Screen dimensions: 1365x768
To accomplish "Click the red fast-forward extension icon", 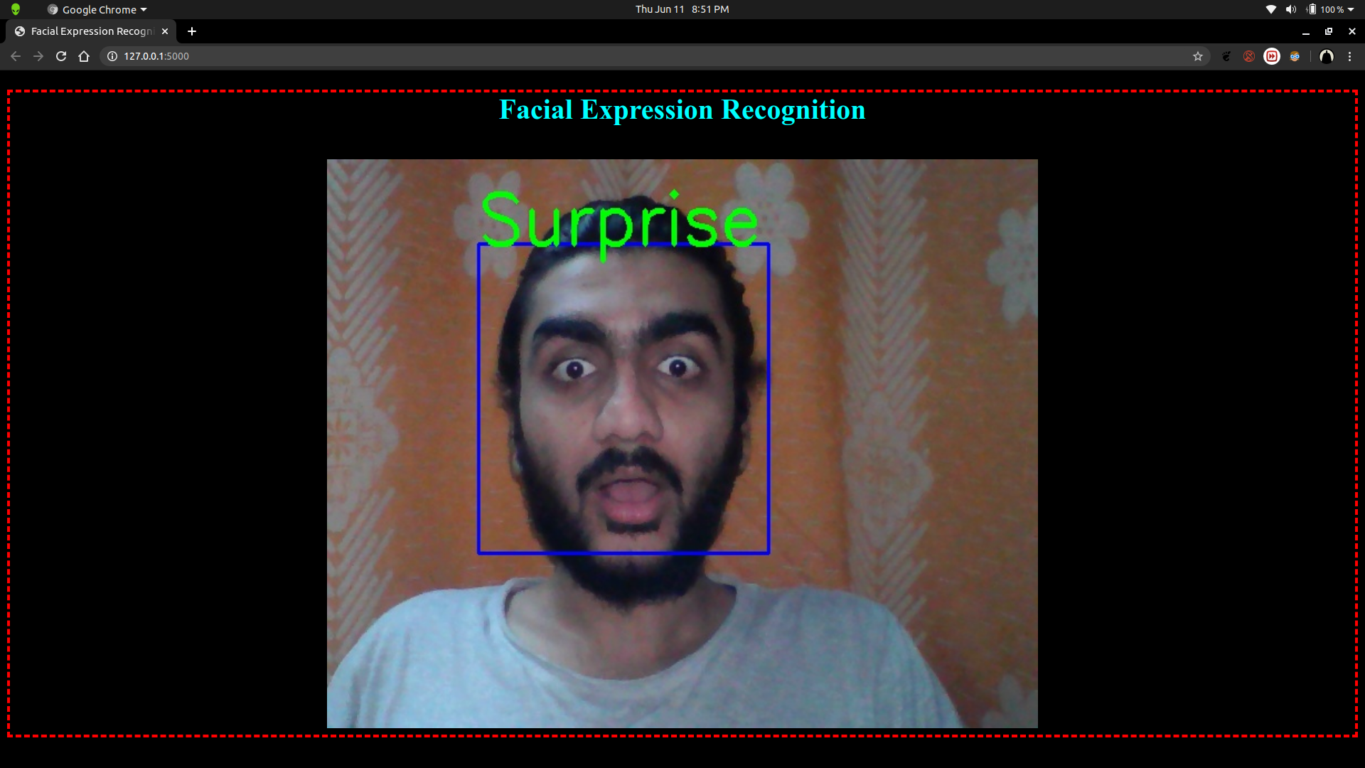I will pos(1272,56).
